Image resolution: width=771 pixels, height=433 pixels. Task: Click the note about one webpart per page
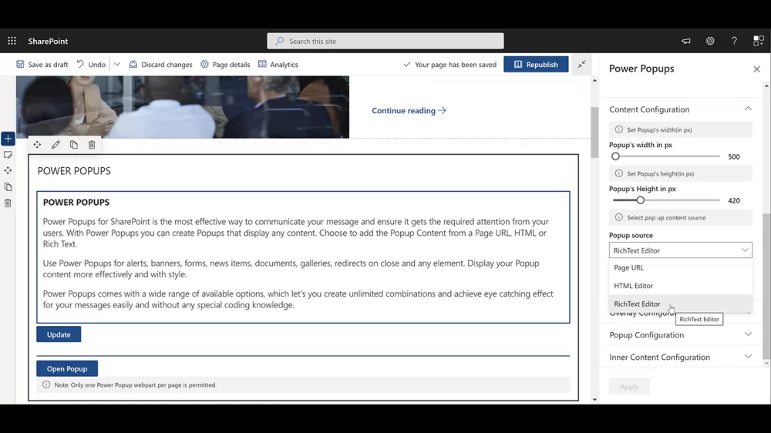click(135, 384)
